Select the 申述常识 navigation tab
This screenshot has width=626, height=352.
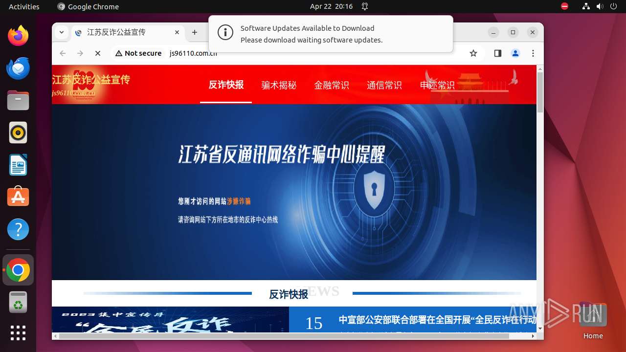(437, 85)
